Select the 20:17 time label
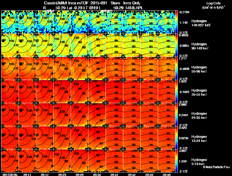The width and height of the screenshot is (232, 176). point(45,175)
